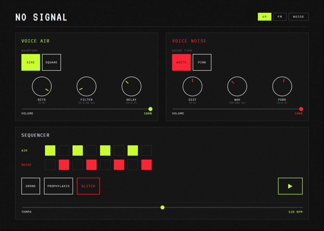The image size is (324, 231).
Task: Click the Voice Noise volume slider handle
Action: [301, 109]
